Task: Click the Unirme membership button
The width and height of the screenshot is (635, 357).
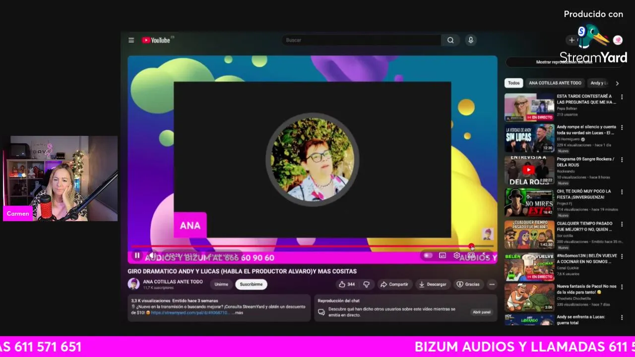Action: [221, 284]
